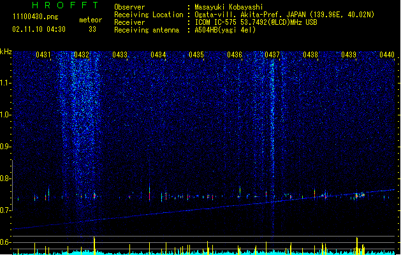Click the 'Observer' field label
Image resolution: width=401 pixels, height=255 pixels.
tap(129, 7)
